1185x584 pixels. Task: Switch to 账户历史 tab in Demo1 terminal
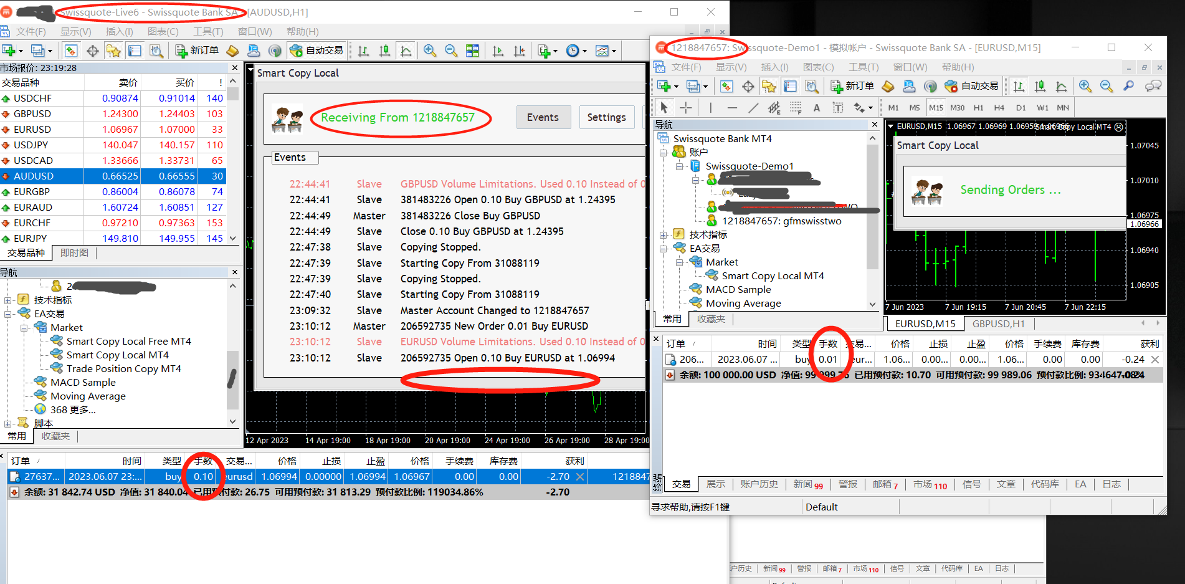[759, 484]
